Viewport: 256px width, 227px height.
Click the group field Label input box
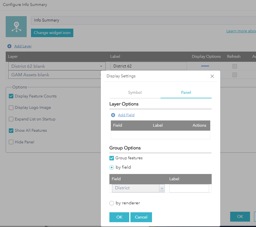189,188
